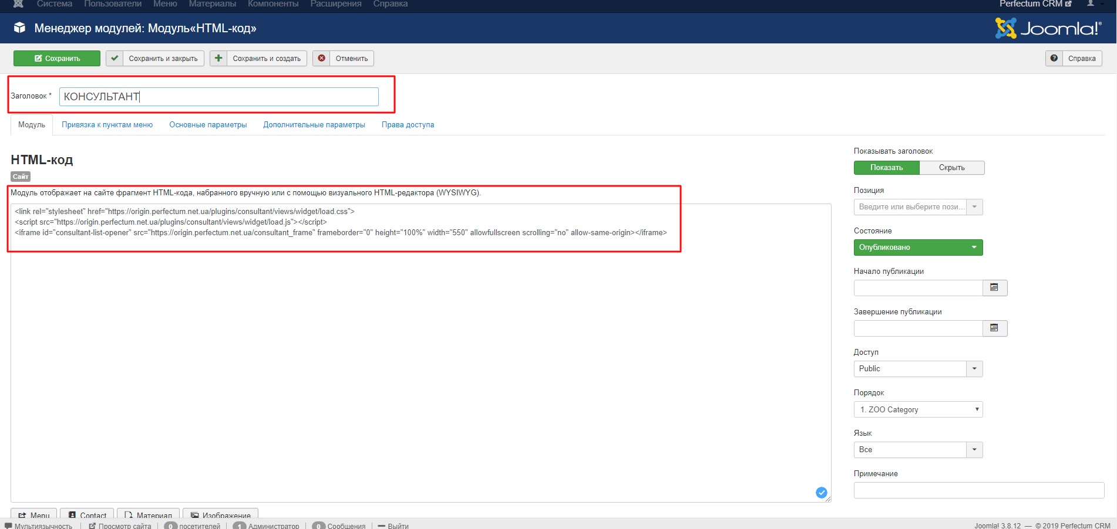Open the Справка menu in the top bar
This screenshot has width=1117, height=529.
391,4
